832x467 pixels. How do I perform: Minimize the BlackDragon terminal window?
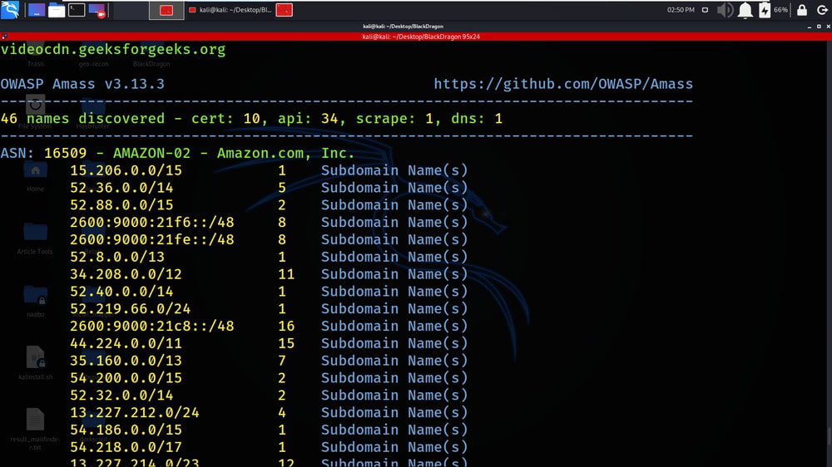click(810, 27)
